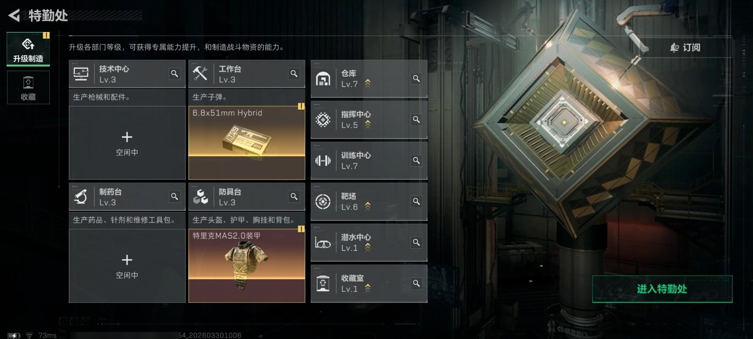Select the 6.8x51mm Hybrid ammo card
Screen dimensions: 753x339
(x=247, y=143)
